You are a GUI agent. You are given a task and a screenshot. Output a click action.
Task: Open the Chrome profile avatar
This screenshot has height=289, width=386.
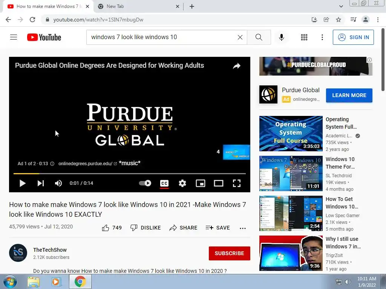(x=366, y=20)
